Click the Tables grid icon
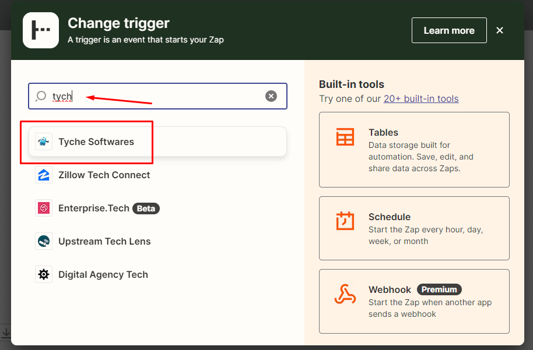 point(345,137)
